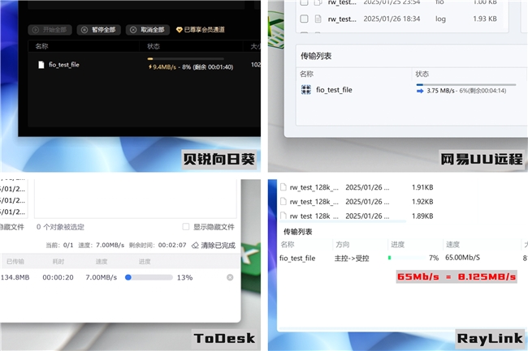Screen dimensions: 528x351
Task: Click the file icon of the 18:34 rw_test log
Action: [318, 19]
